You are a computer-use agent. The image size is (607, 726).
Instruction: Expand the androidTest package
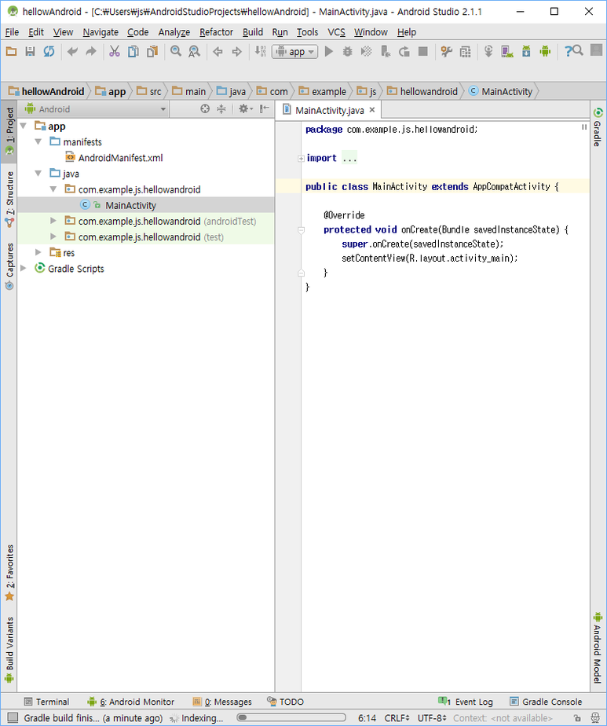53,221
